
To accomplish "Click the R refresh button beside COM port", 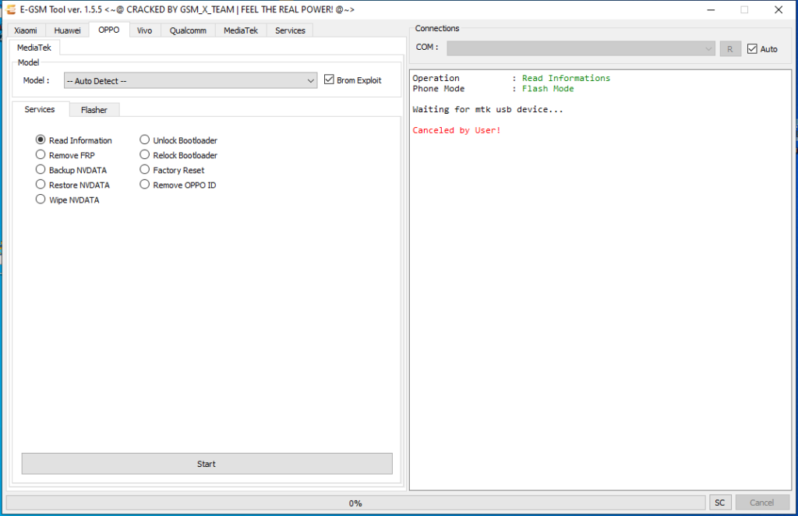I will (x=730, y=48).
